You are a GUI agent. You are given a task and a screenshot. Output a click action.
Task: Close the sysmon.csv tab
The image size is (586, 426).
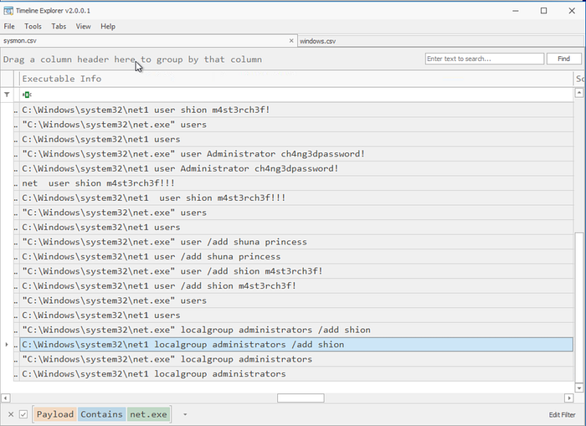pos(291,40)
